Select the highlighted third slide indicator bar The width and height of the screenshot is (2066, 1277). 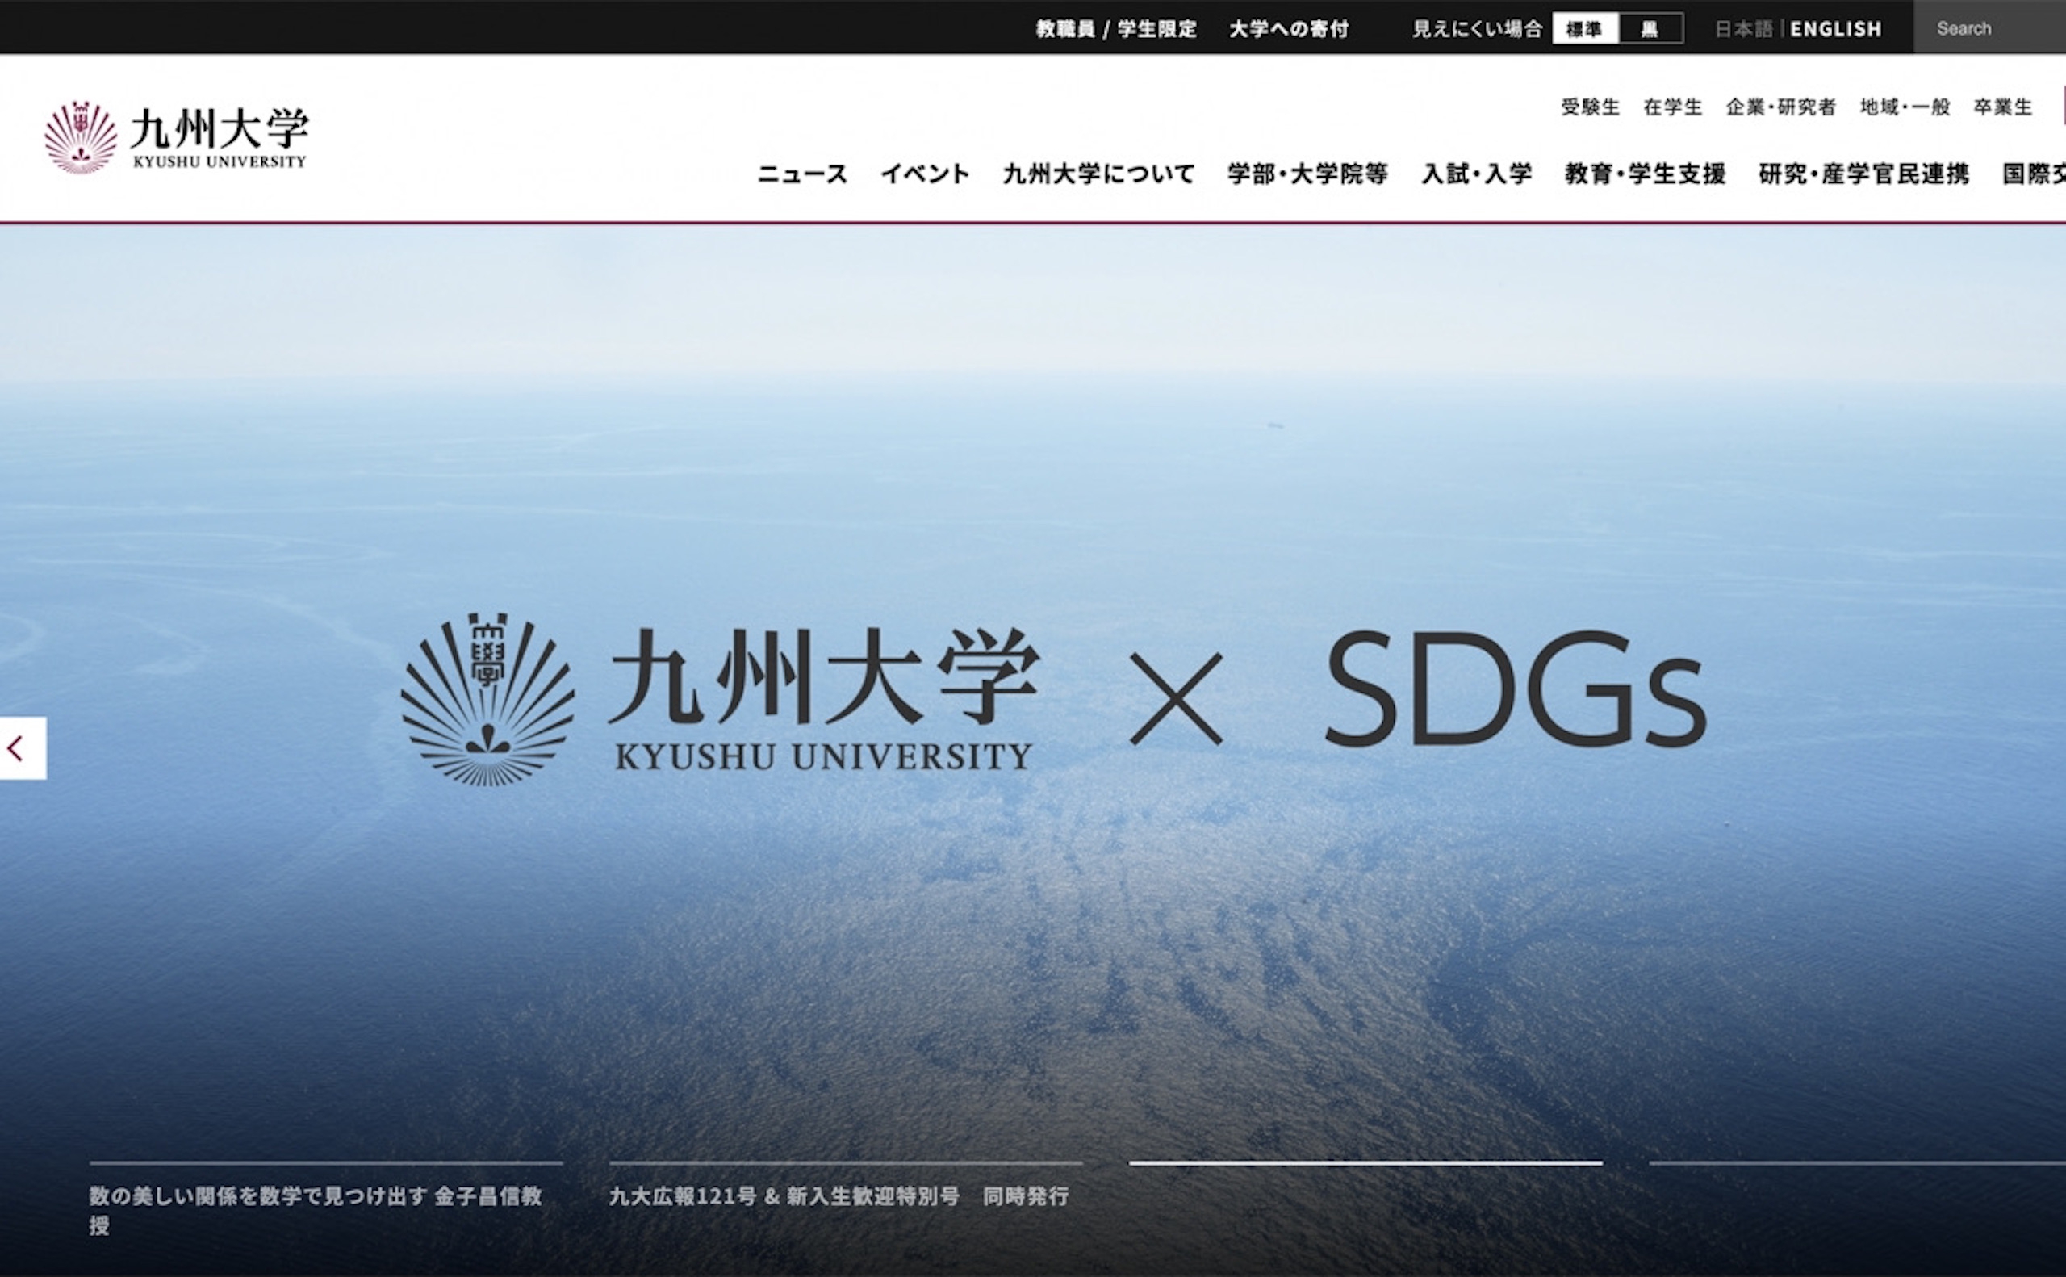[1365, 1163]
